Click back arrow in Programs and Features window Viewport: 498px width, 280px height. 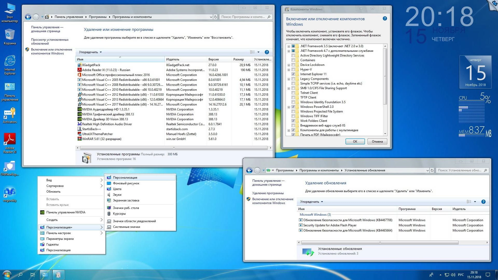(x=28, y=17)
